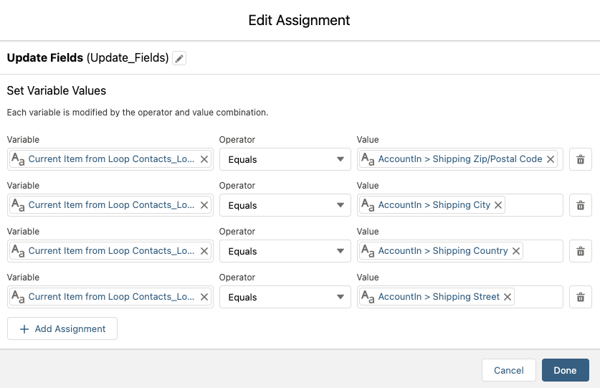Clear the first row's Current Item variable
This screenshot has width=600, height=388.
click(204, 159)
